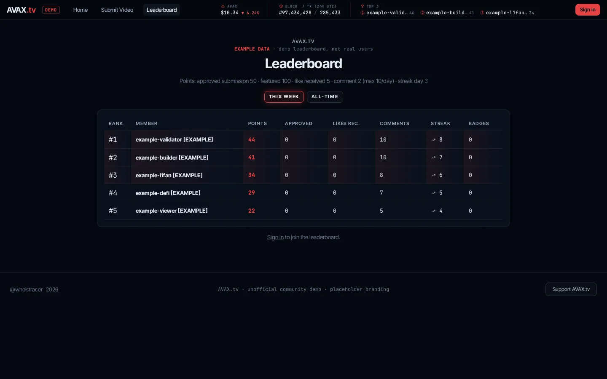607x379 pixels.
Task: Select member example-l1fan [EXAMPLE]
Action: pyautogui.click(x=169, y=175)
